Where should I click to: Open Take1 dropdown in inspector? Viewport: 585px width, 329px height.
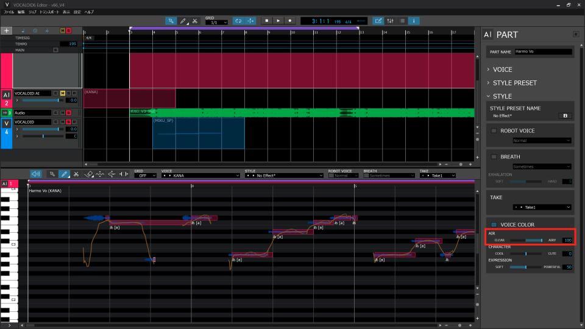point(542,207)
